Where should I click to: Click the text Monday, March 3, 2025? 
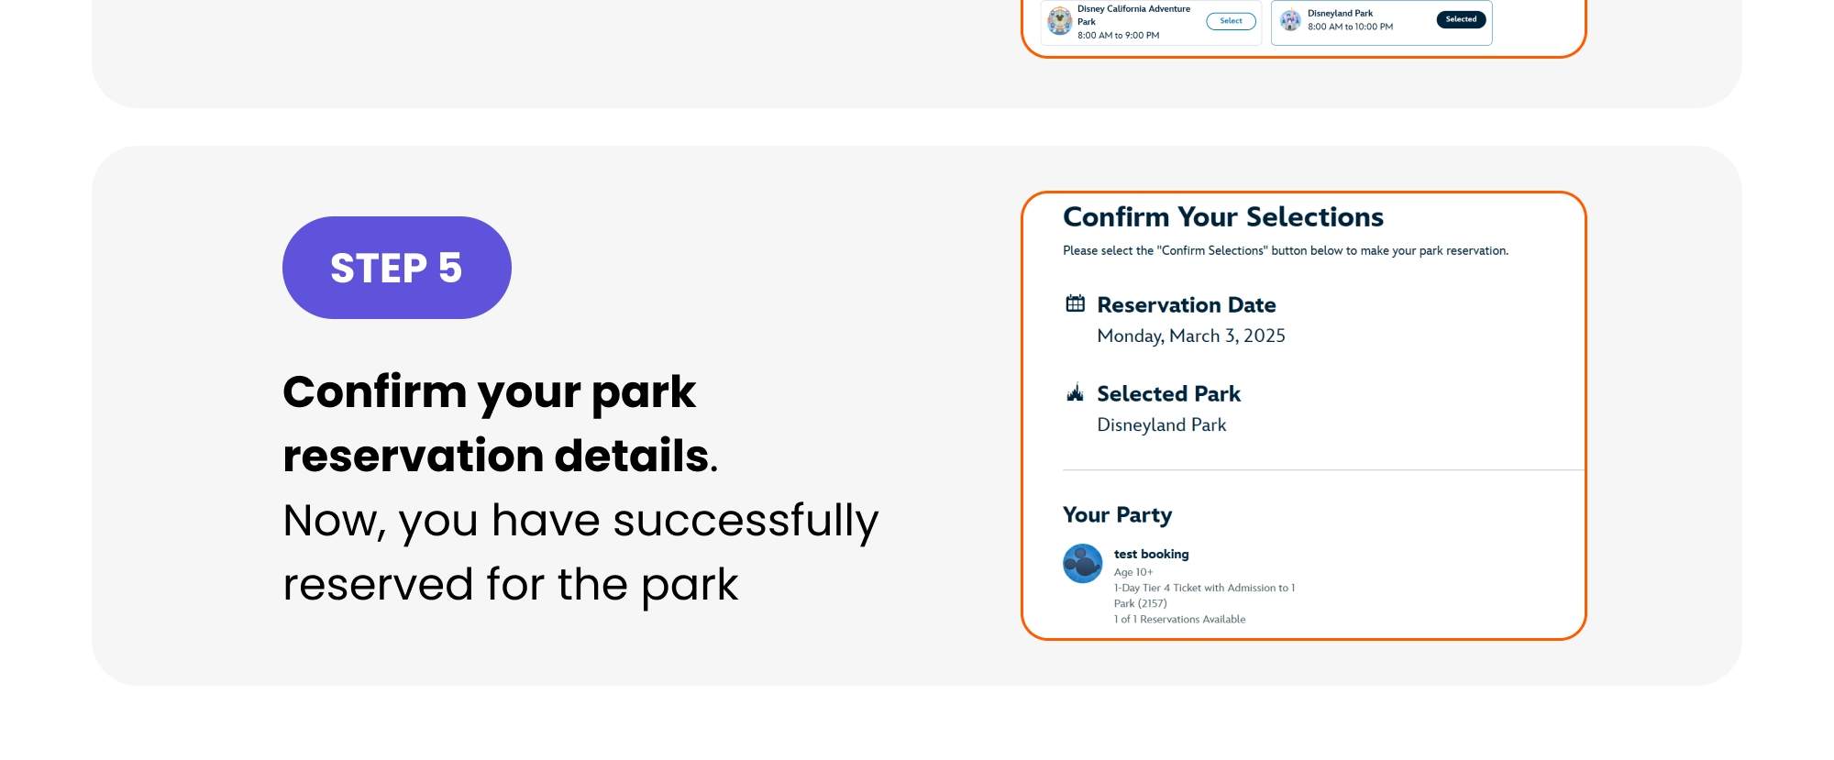pos(1191,336)
